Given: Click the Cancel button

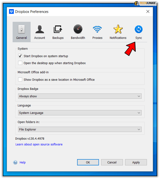Looking at the screenshot, I should point(112,162).
